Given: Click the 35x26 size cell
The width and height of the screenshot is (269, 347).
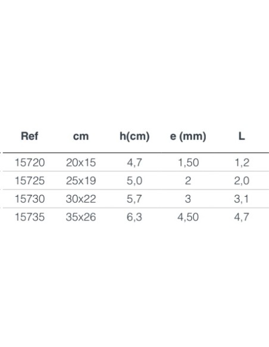Looking at the screenshot, I should [x=81, y=217].
